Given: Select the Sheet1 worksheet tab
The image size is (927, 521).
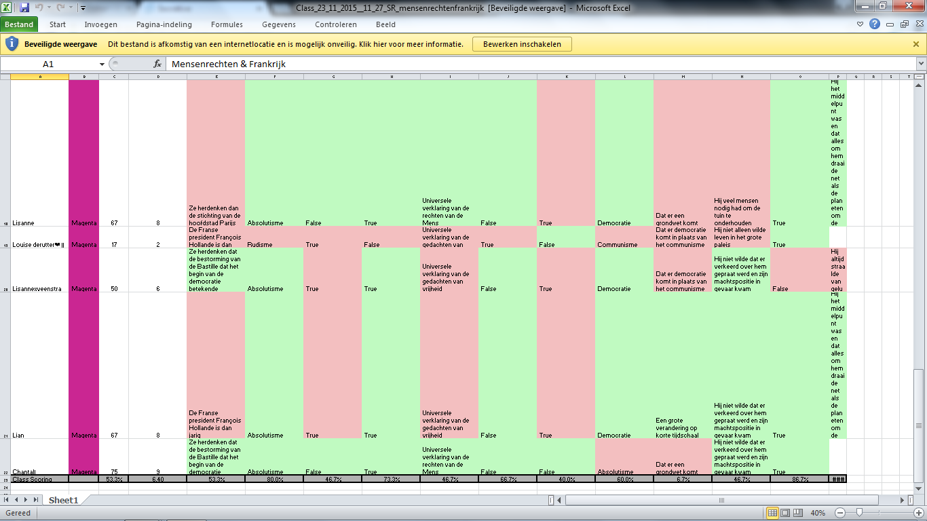Looking at the screenshot, I should tap(63, 501).
